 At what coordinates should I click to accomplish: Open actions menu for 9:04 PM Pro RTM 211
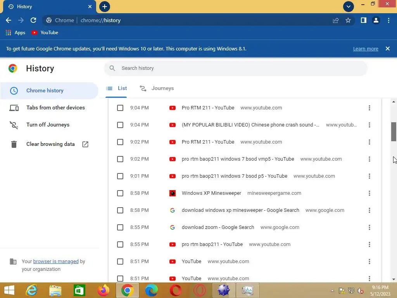(x=369, y=108)
